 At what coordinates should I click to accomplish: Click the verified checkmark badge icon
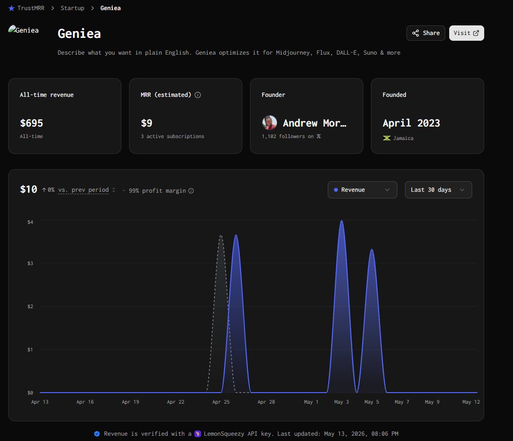point(97,434)
